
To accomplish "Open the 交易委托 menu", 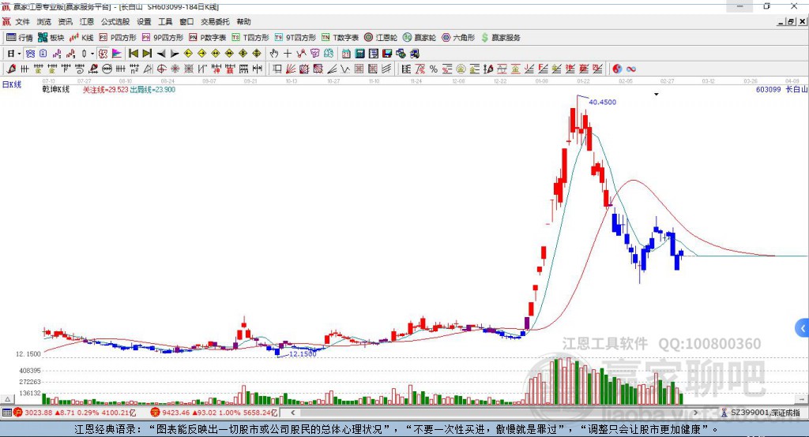I will [x=215, y=21].
